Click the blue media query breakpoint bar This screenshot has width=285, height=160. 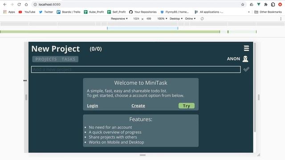(142, 28)
